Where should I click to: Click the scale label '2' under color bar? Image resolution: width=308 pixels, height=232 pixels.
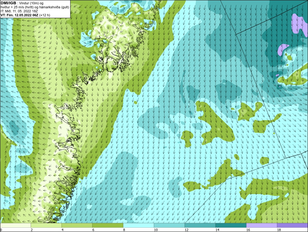pos(32,230)
